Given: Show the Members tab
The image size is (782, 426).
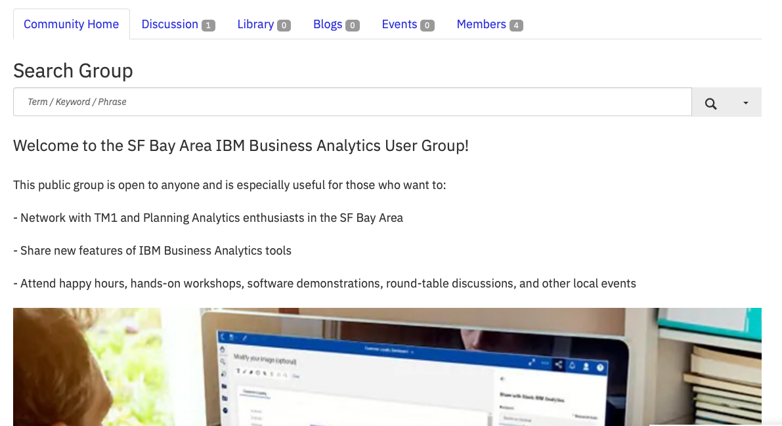Looking at the screenshot, I should (x=490, y=24).
